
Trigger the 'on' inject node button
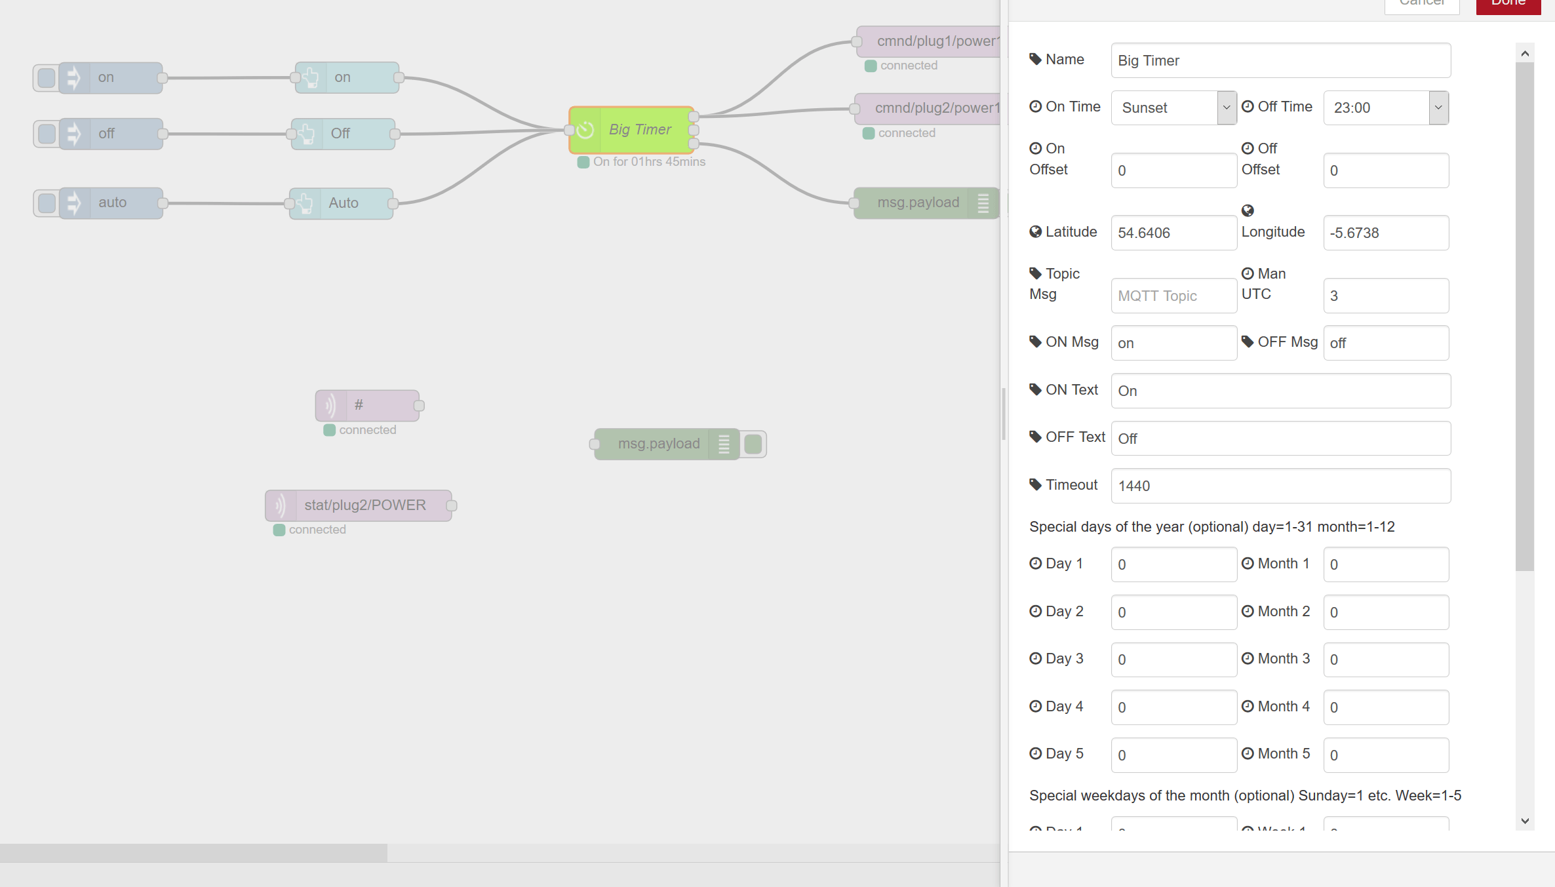tap(47, 77)
